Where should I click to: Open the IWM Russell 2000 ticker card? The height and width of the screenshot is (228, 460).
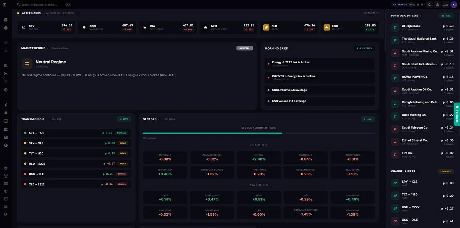point(228,27)
